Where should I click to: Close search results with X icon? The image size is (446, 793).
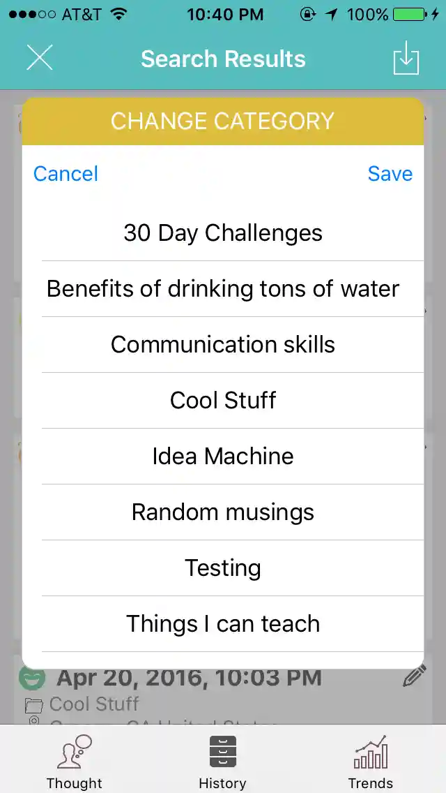pyautogui.click(x=40, y=58)
